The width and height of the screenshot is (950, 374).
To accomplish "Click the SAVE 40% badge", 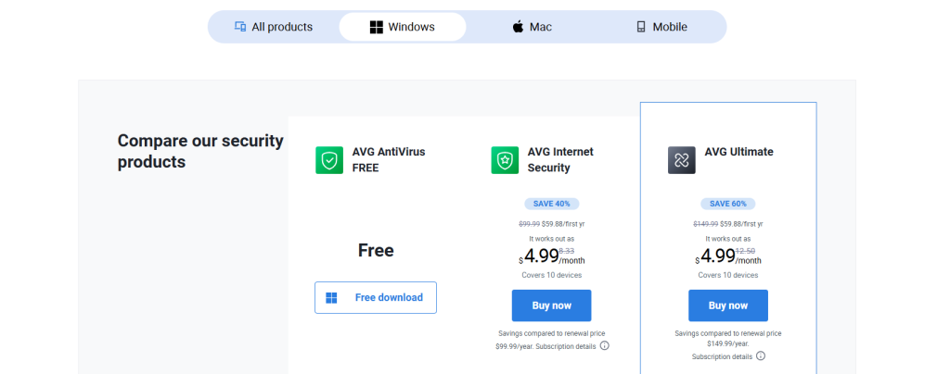I will point(551,204).
